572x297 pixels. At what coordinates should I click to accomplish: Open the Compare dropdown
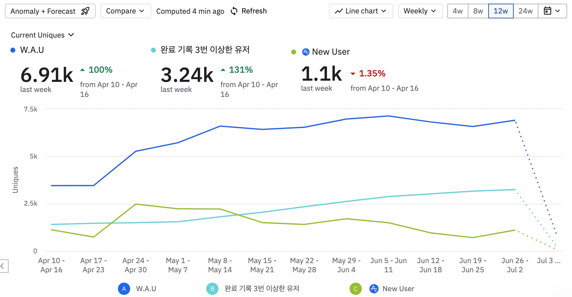click(x=126, y=11)
